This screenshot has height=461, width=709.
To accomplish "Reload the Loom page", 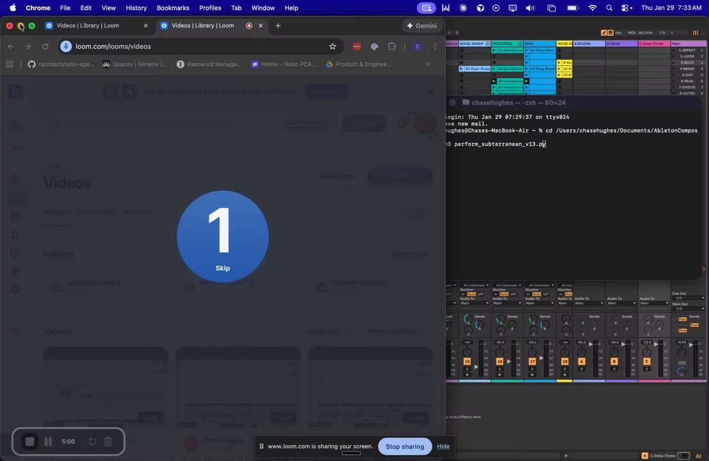I will (45, 47).
